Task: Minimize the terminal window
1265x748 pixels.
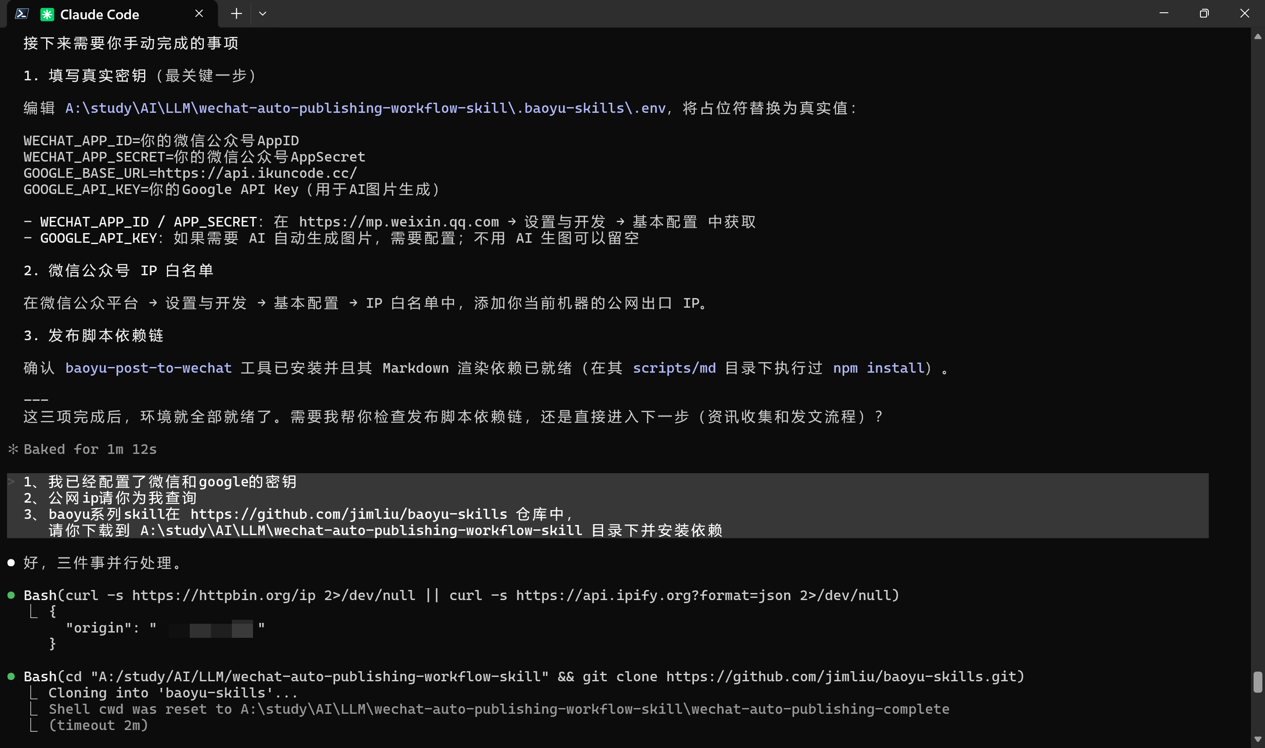Action: [1164, 14]
